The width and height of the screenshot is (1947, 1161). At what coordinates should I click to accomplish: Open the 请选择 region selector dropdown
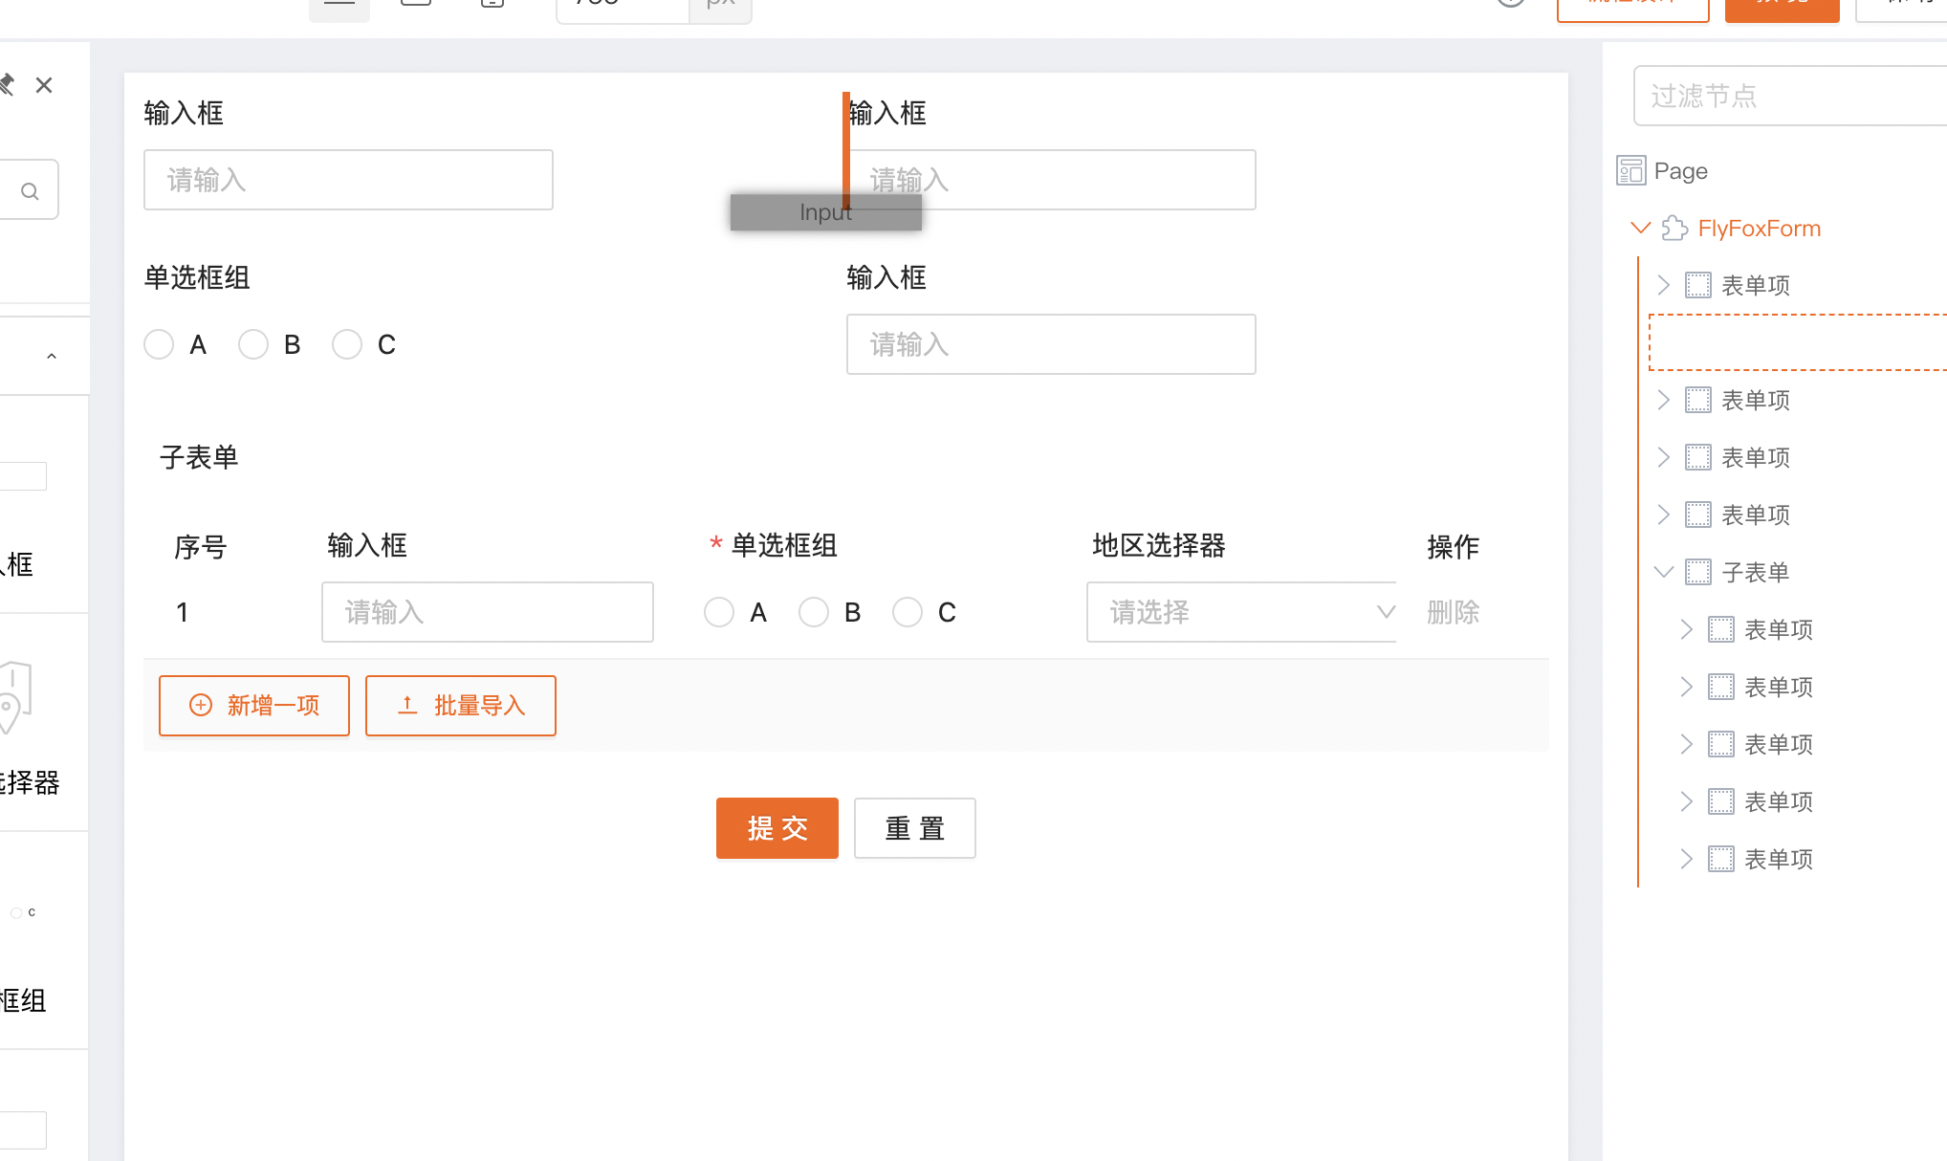(1241, 612)
